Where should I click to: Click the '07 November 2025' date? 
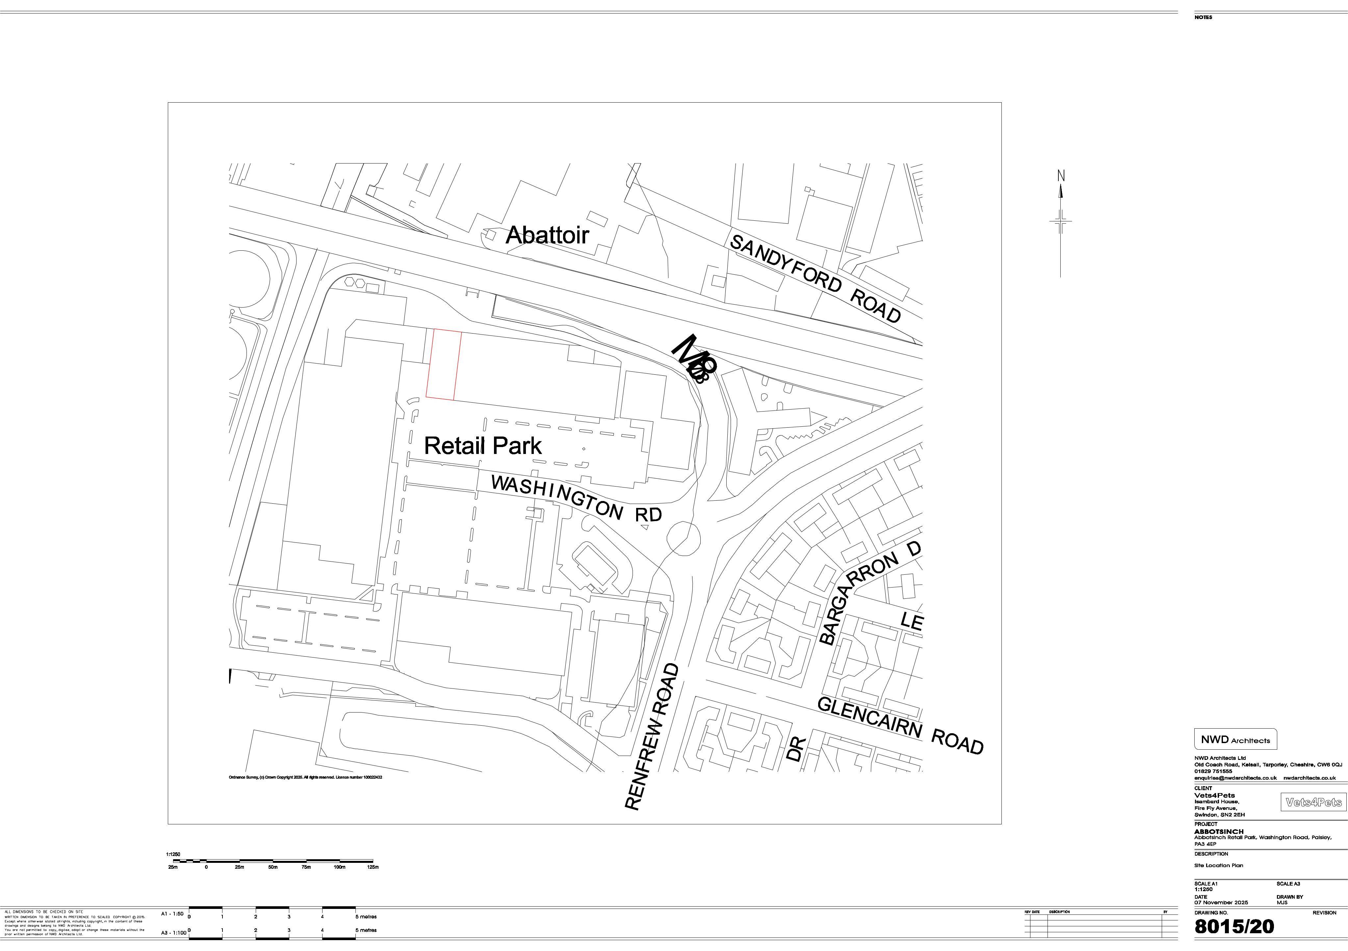(1221, 902)
